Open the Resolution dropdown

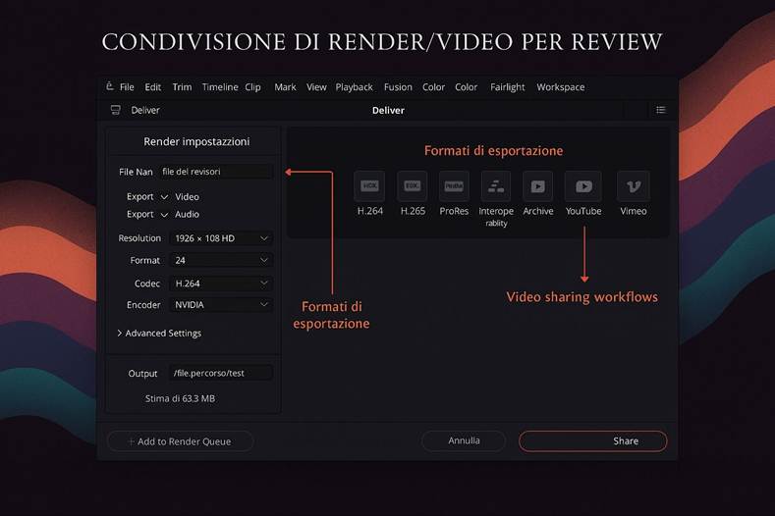(221, 238)
